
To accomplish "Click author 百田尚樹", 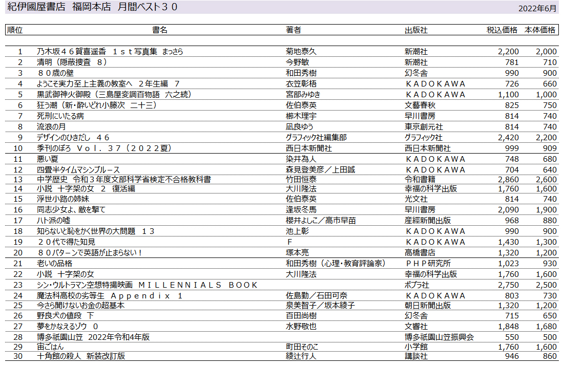I will coord(301,315).
